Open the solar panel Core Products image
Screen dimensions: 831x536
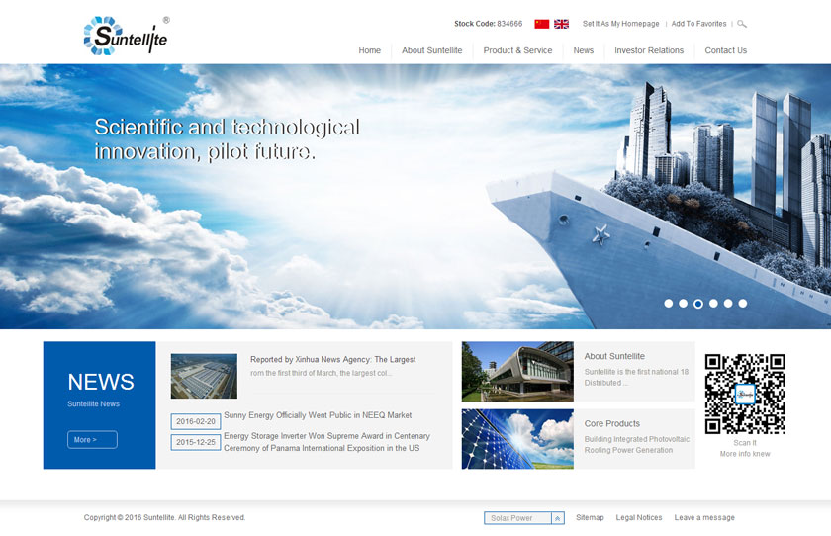(x=516, y=438)
